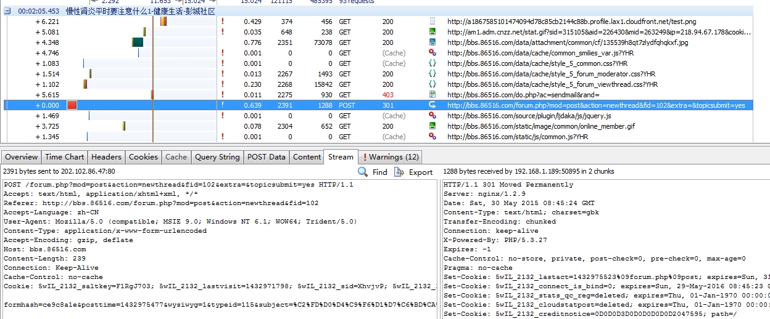Click the warning mark on the test.png row
The image size is (770, 319).
[222, 22]
